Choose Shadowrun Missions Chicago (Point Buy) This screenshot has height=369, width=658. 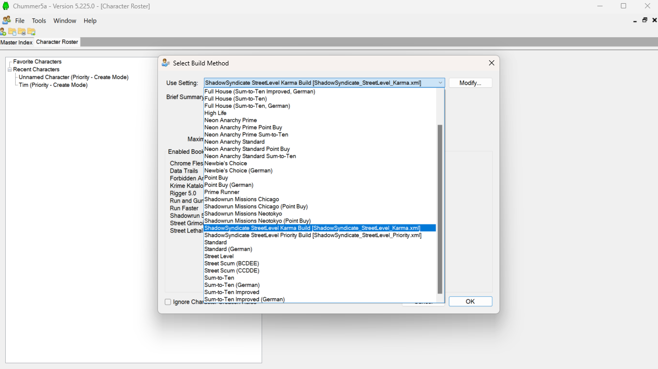320,207
